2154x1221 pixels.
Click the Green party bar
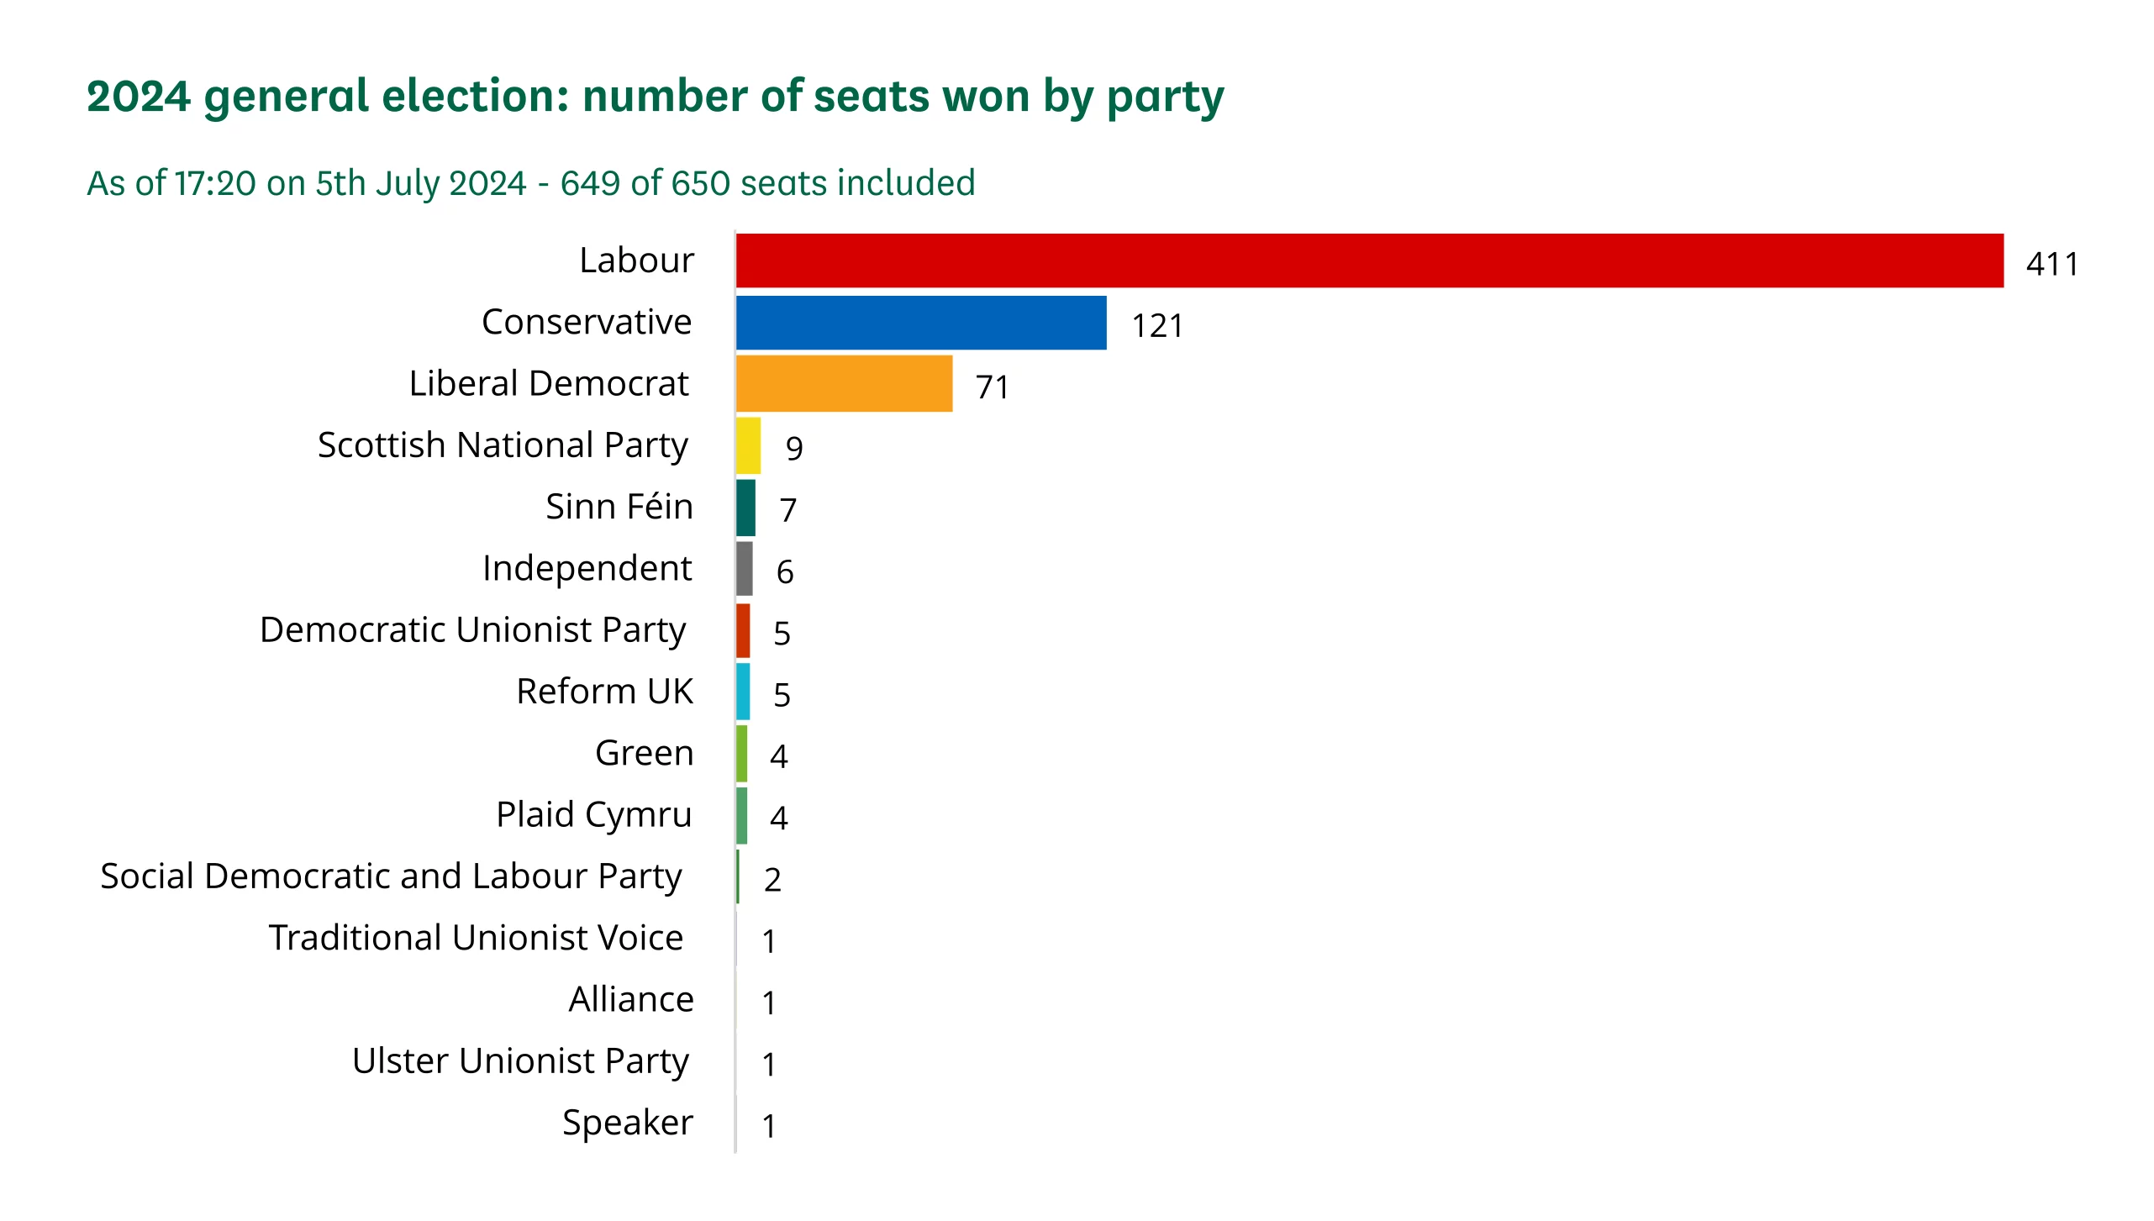click(741, 754)
